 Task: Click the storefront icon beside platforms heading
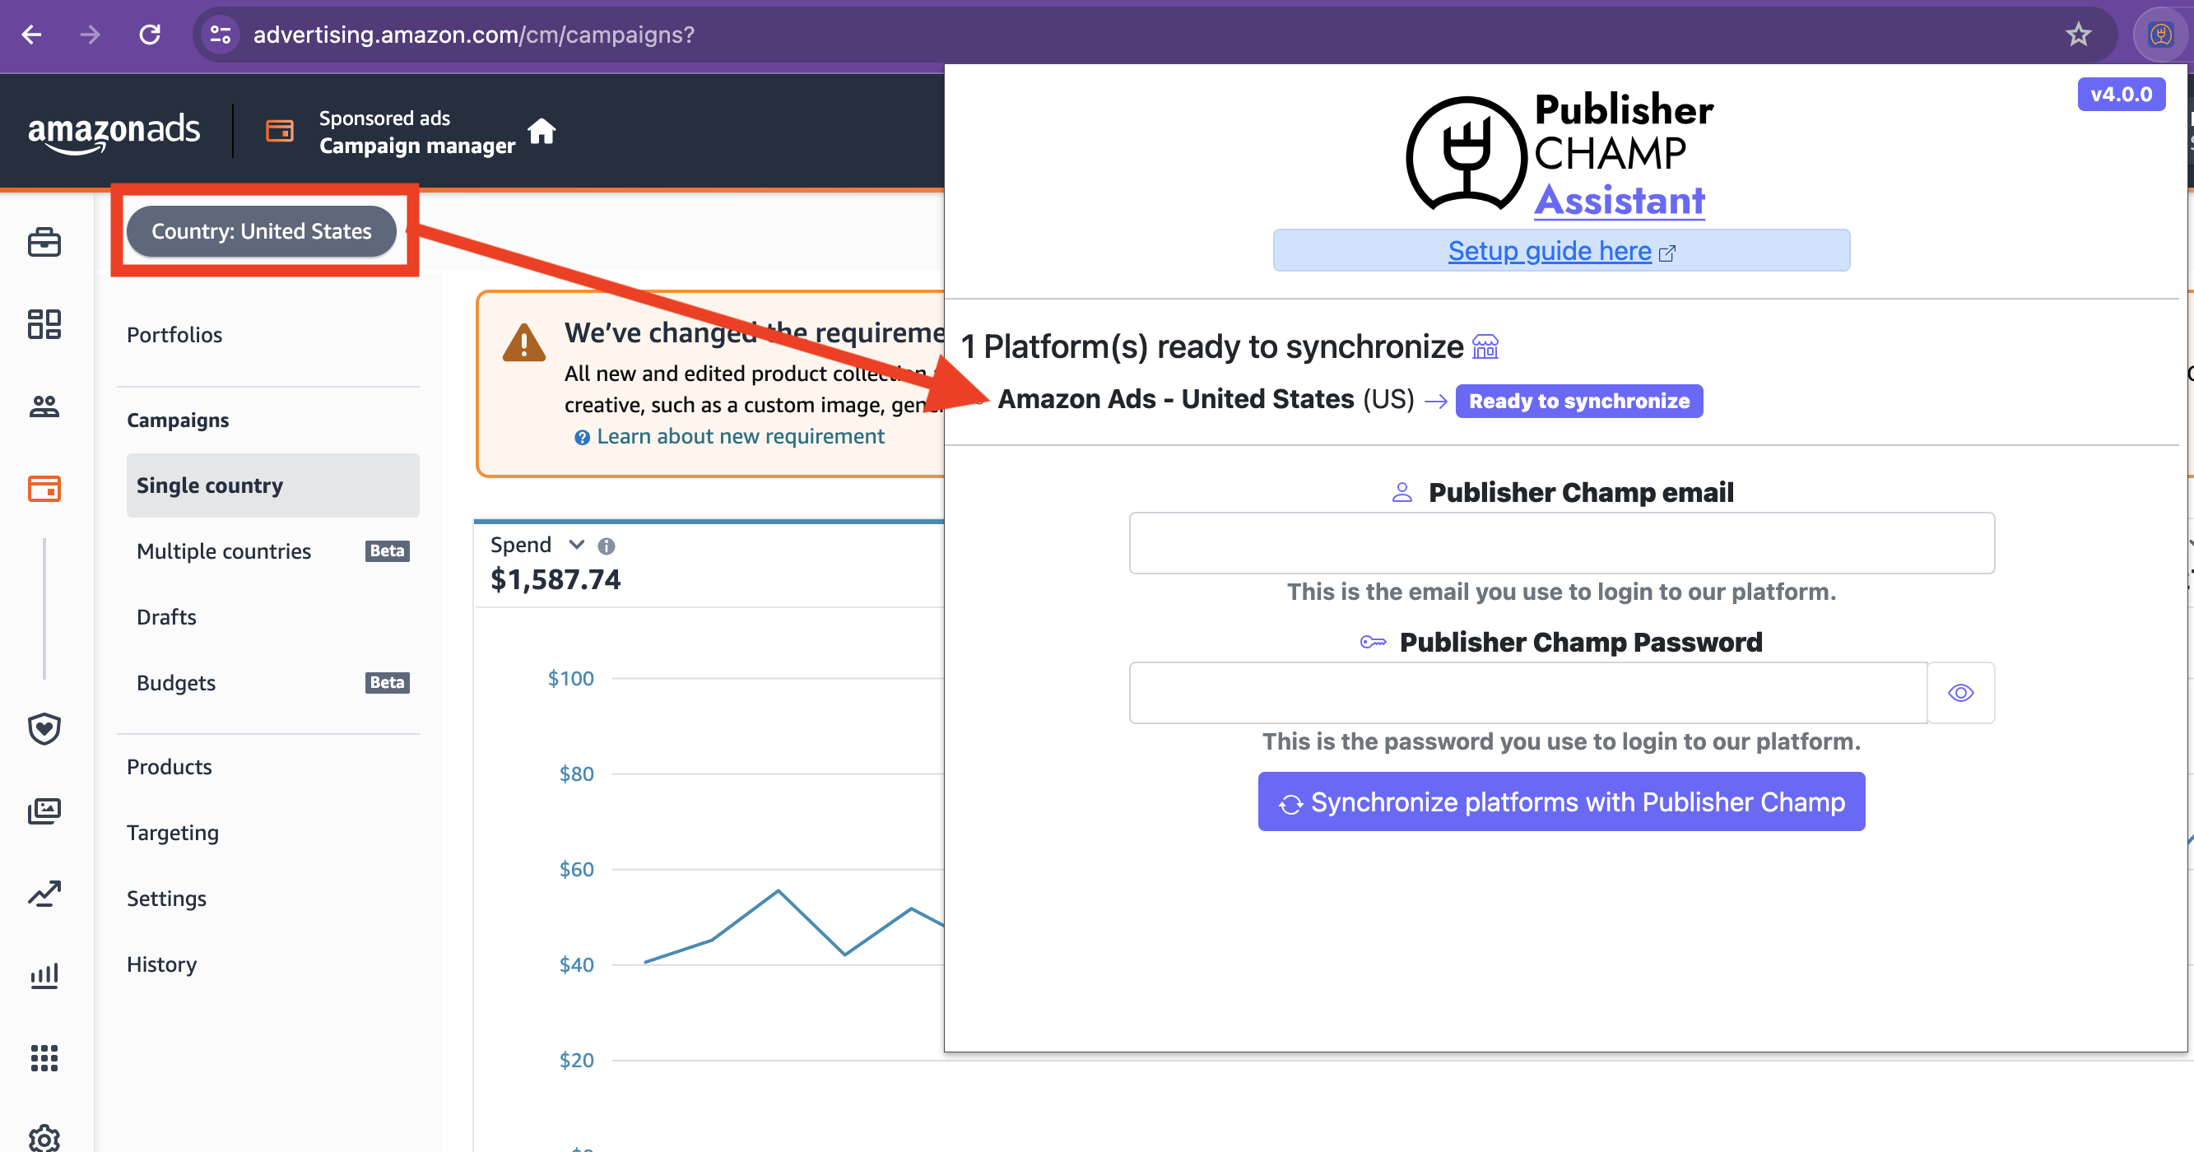pyautogui.click(x=1485, y=346)
